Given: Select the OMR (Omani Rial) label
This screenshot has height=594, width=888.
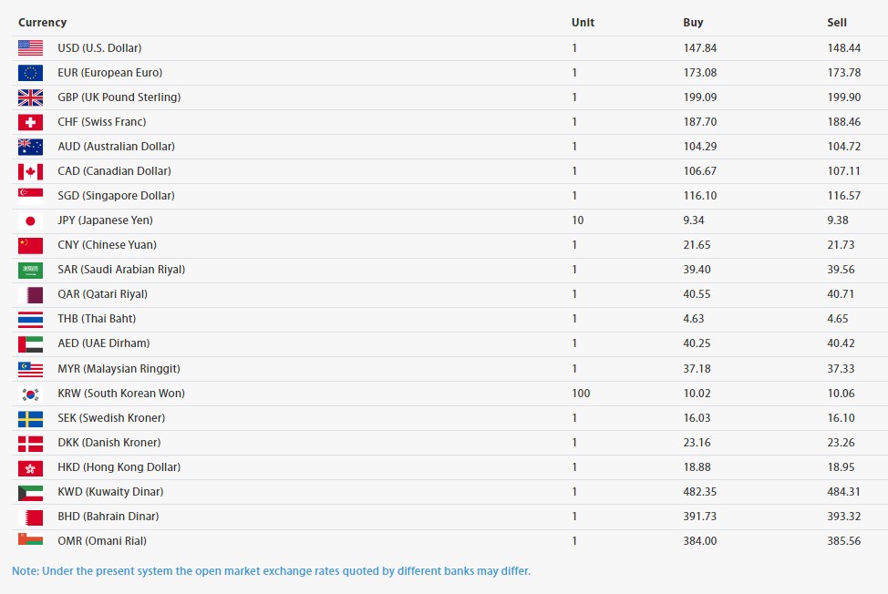Looking at the screenshot, I should 101,541.
